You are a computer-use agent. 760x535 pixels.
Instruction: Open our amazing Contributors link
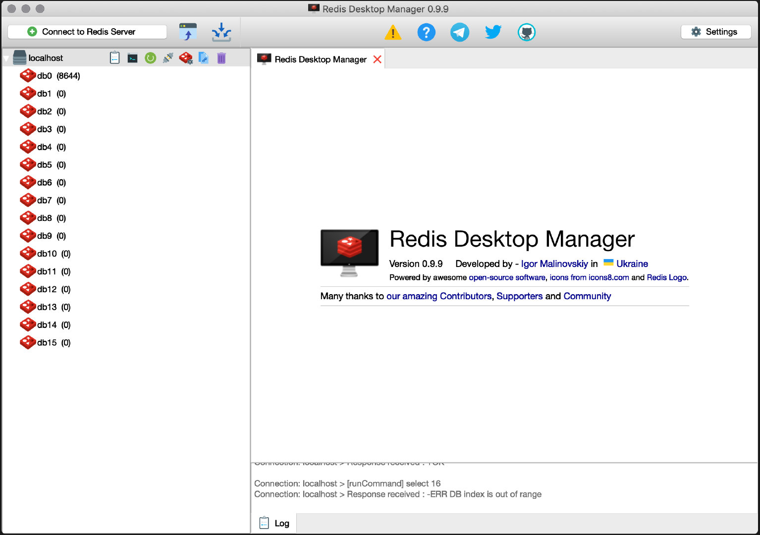pos(439,296)
